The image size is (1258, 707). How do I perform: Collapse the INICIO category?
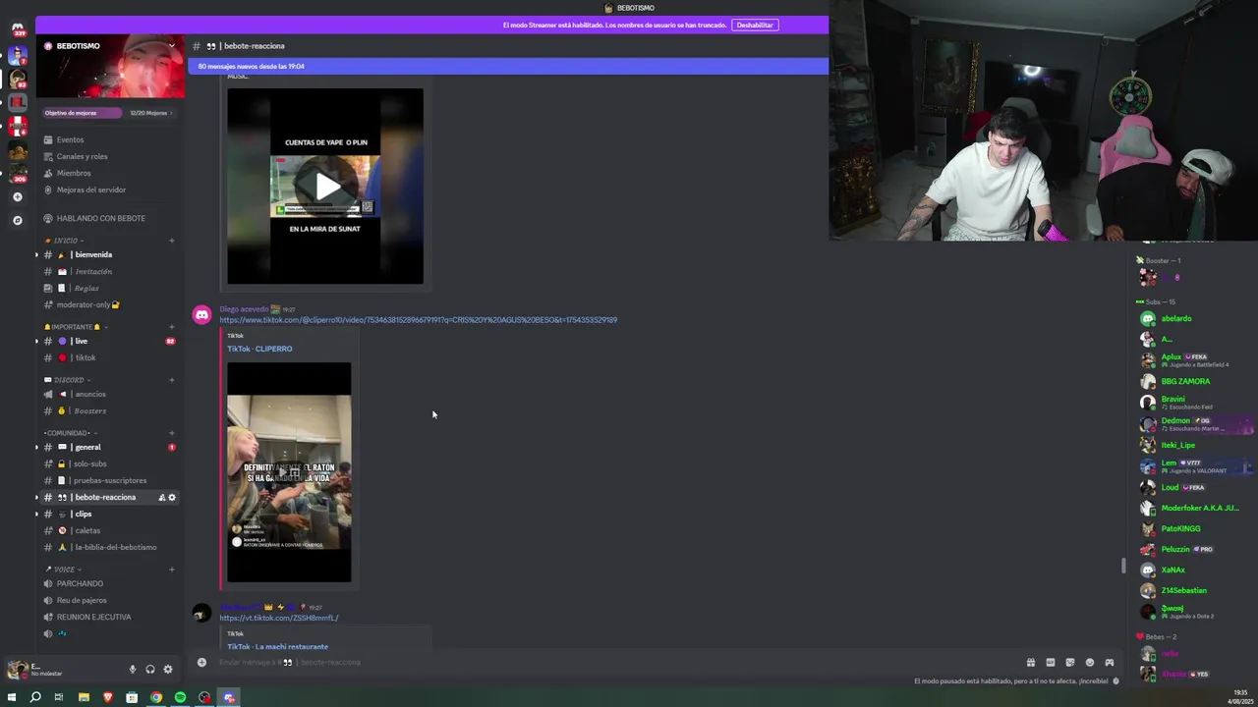(64, 241)
